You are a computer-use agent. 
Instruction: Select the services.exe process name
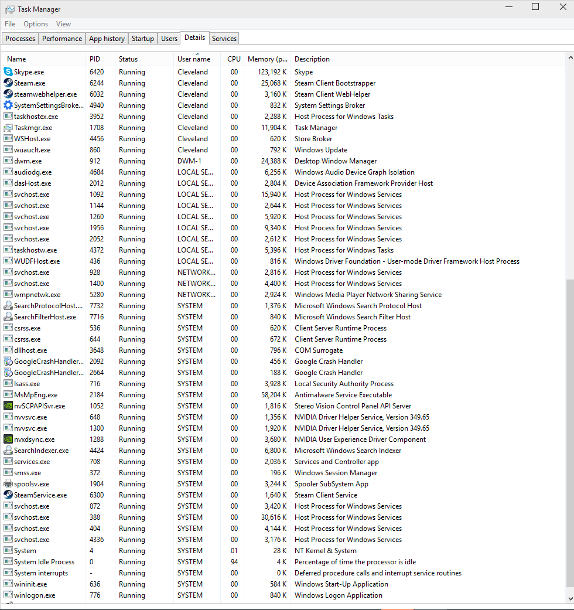pos(32,462)
